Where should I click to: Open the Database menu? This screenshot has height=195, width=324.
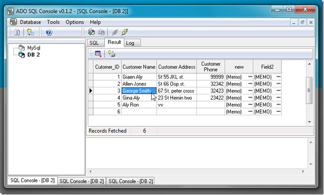(30, 22)
